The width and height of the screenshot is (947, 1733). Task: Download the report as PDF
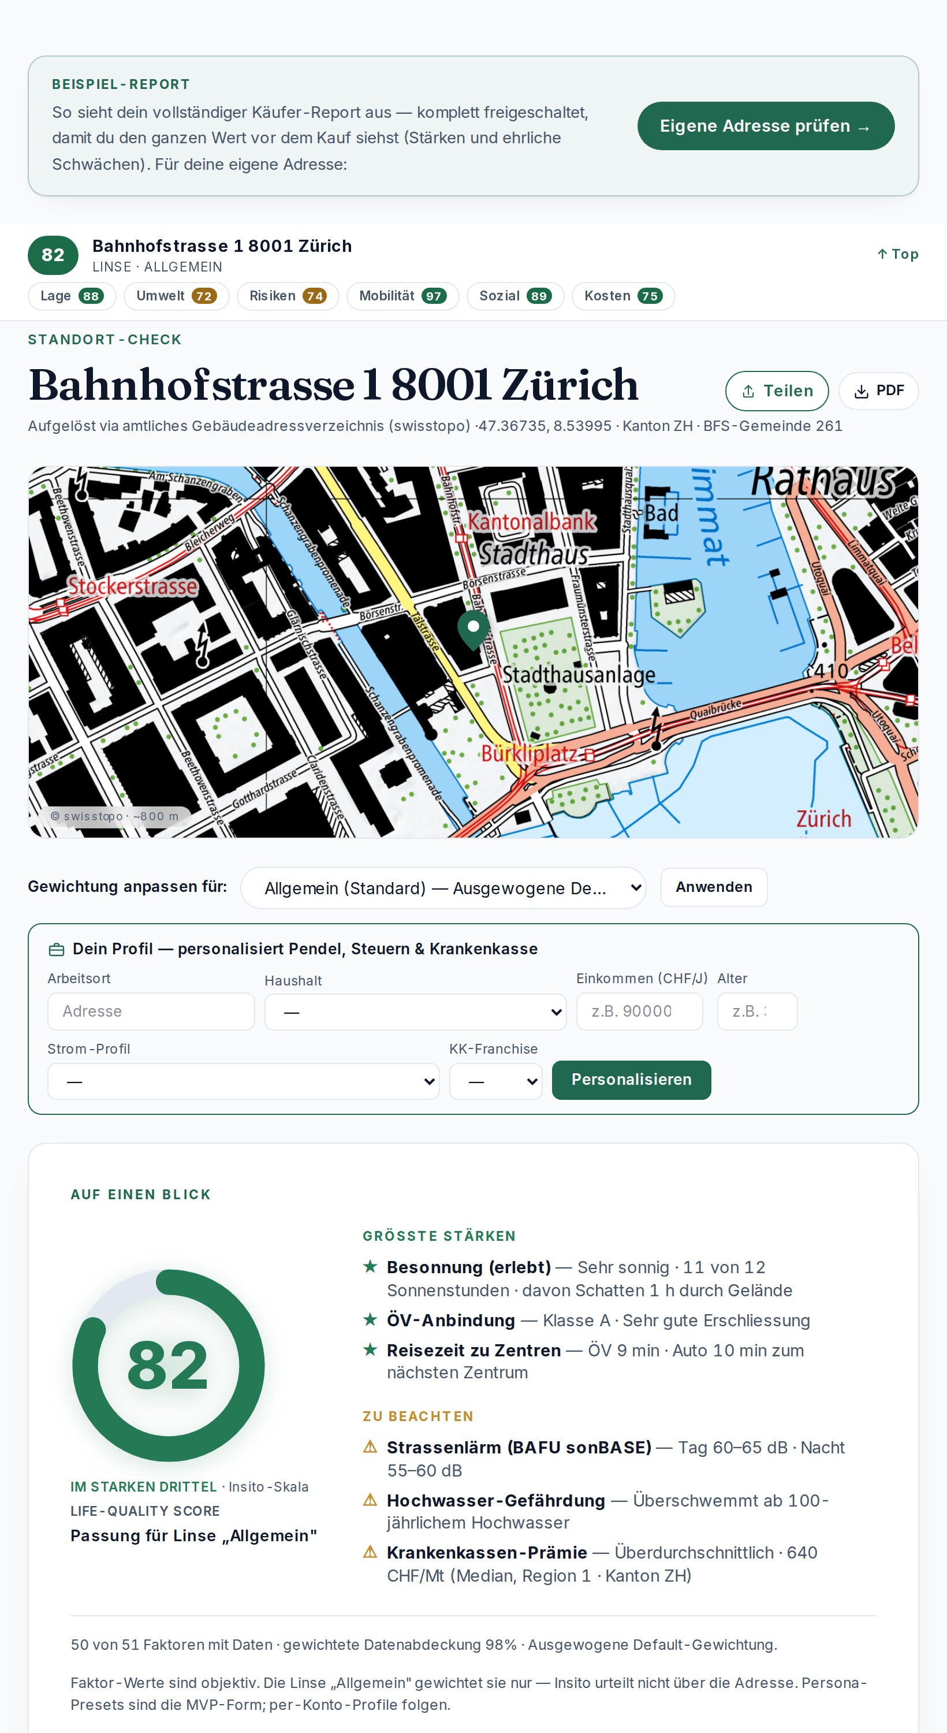878,391
